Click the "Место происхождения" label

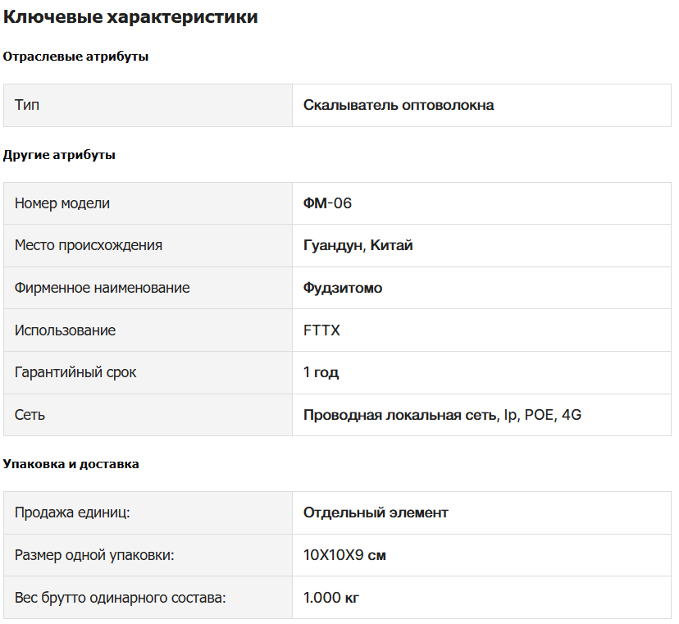click(89, 245)
